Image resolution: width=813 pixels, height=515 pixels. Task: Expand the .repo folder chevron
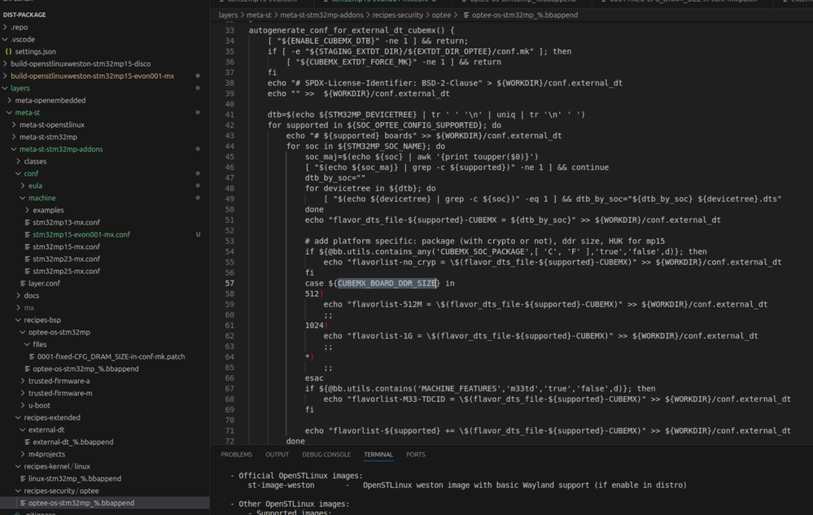coord(5,27)
